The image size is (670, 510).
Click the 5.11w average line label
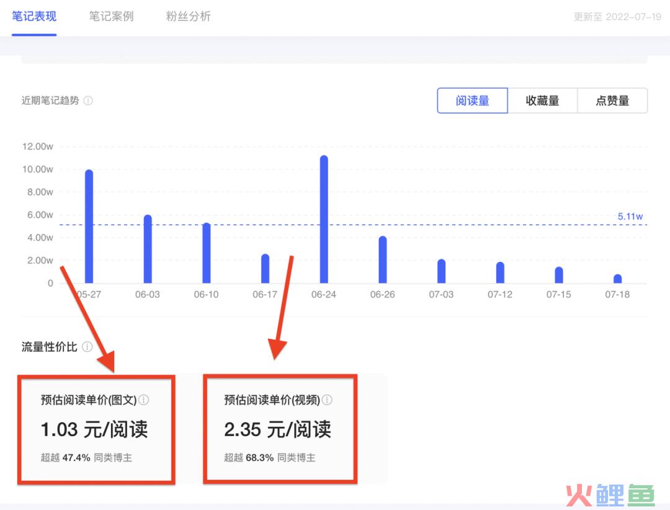630,217
